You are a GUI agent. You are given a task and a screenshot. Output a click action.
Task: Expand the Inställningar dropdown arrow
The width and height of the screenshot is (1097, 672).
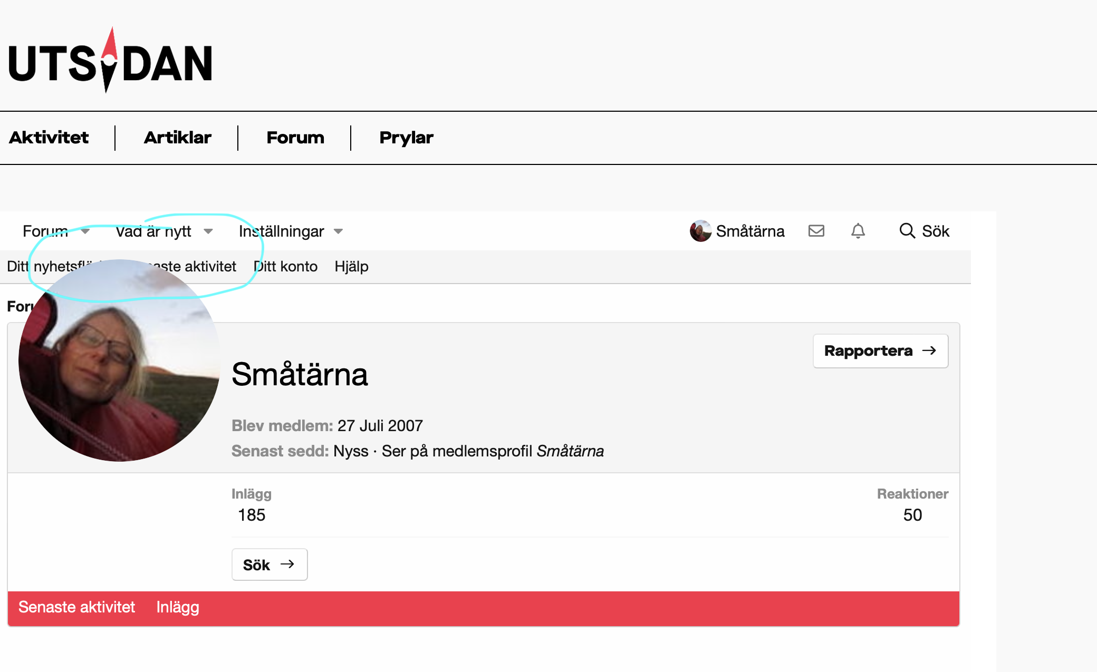pos(339,231)
